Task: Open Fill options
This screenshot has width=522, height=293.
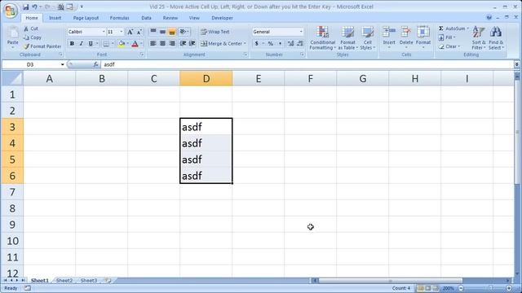Action: [x=447, y=37]
